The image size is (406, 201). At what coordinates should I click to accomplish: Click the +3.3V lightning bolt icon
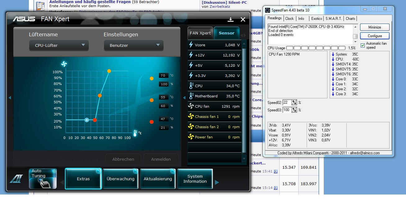pyautogui.click(x=191, y=76)
